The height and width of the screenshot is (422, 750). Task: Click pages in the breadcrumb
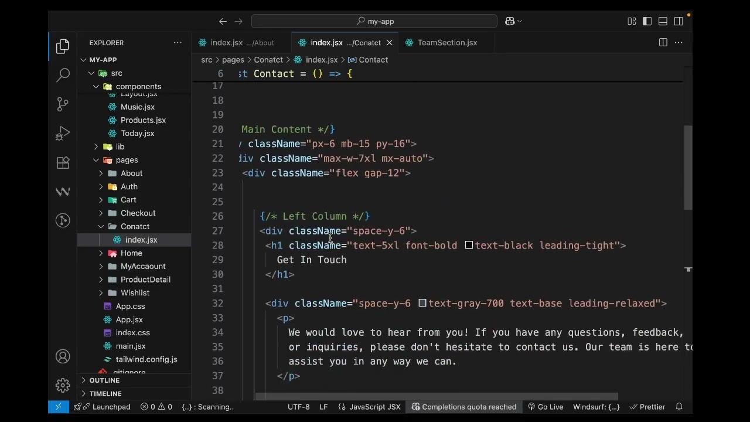(x=233, y=60)
